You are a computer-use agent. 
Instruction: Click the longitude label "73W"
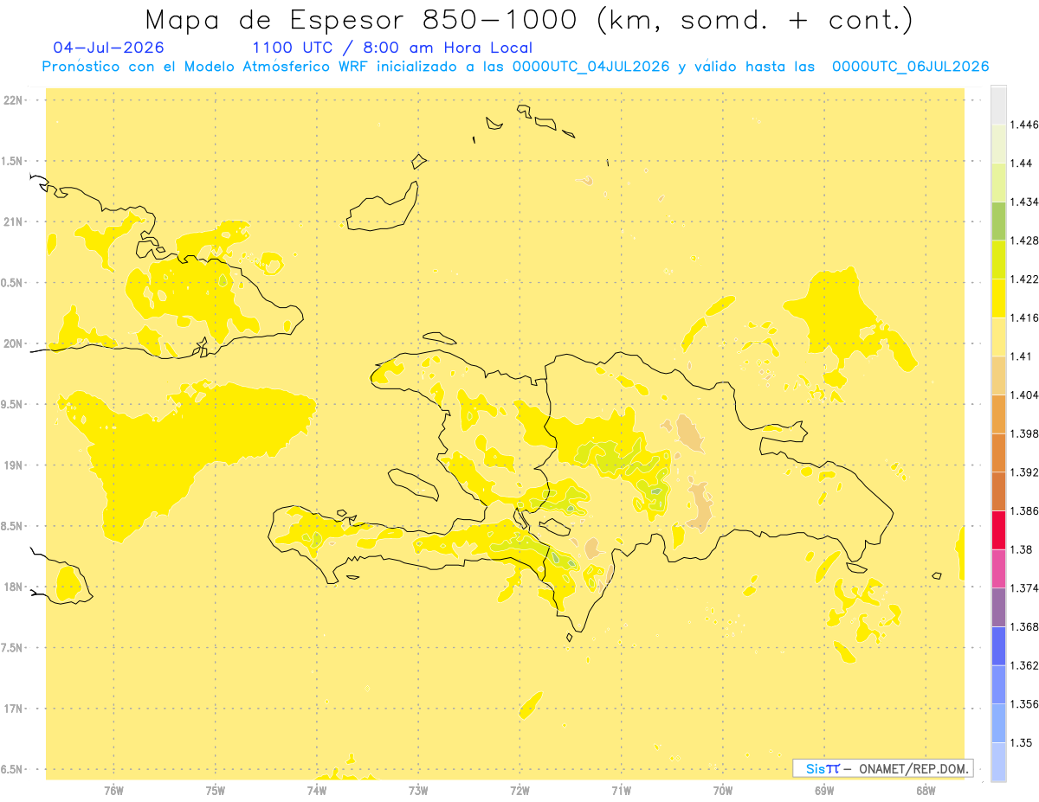[x=418, y=791]
